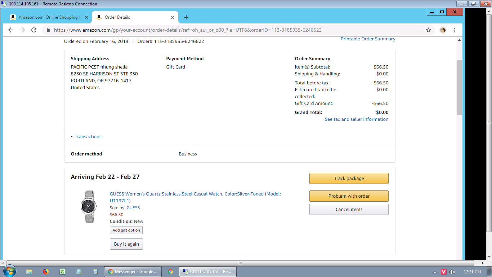Open the Chrome three-dot menu
The image size is (492, 277).
(x=455, y=30)
